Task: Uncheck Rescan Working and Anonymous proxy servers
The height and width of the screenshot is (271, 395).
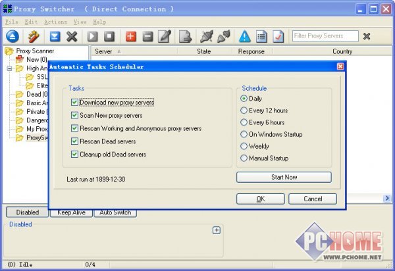Action: 74,128
